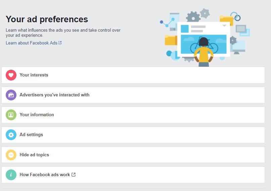The width and height of the screenshot is (271, 191).
Task: Expand the Your information section
Action: point(133,115)
